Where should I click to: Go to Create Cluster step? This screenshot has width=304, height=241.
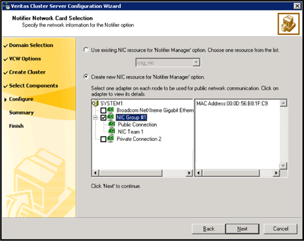(27, 72)
